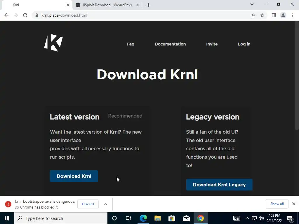This screenshot has width=299, height=224.
Task: Expand download options caret next to Discard
Action: pyautogui.click(x=106, y=204)
